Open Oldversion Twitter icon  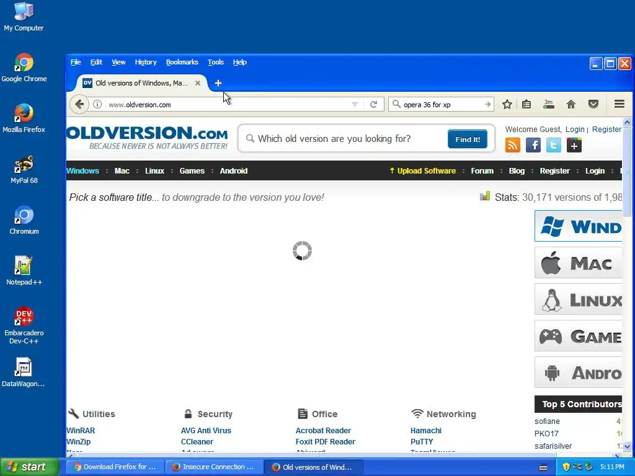[554, 145]
